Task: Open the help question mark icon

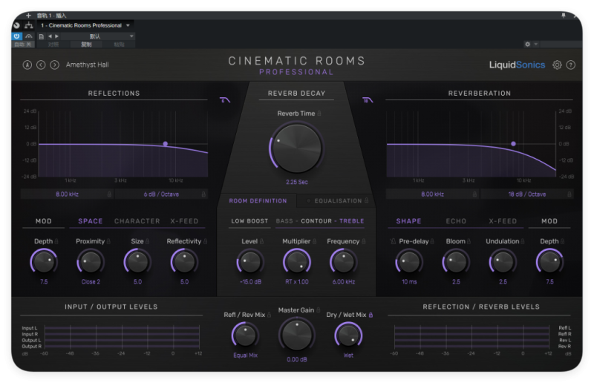Action: point(571,65)
